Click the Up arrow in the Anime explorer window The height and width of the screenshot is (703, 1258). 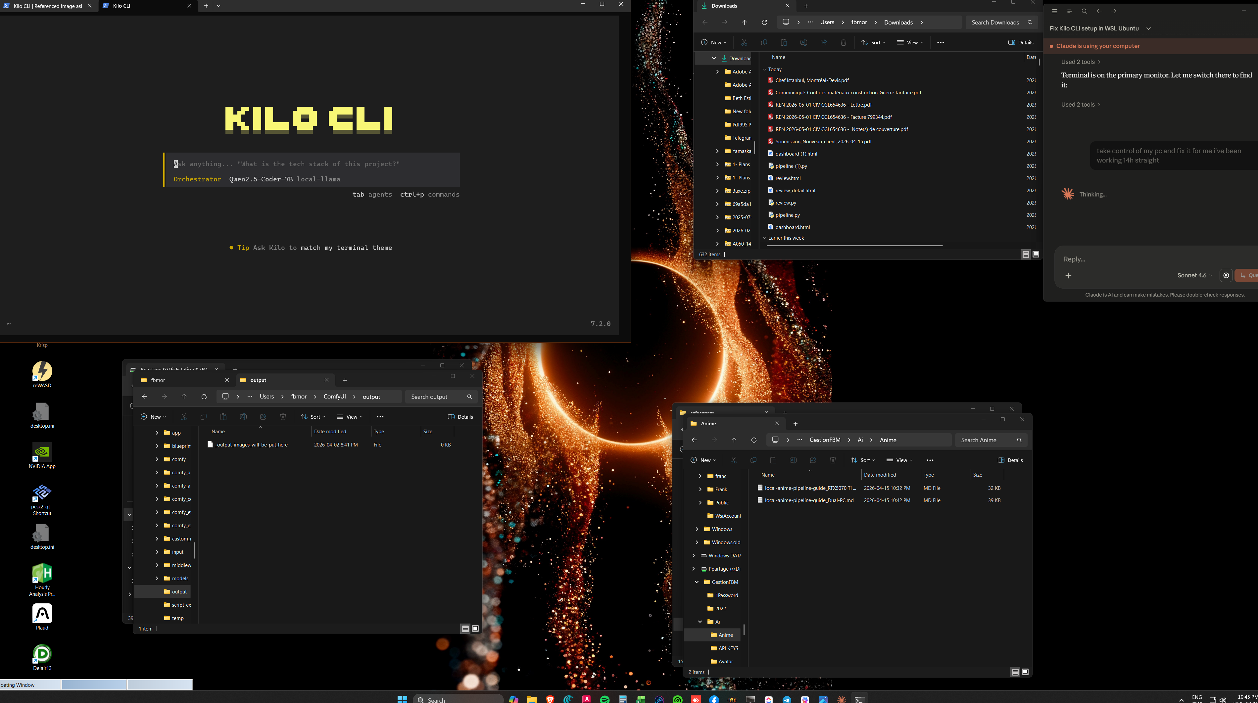734,440
